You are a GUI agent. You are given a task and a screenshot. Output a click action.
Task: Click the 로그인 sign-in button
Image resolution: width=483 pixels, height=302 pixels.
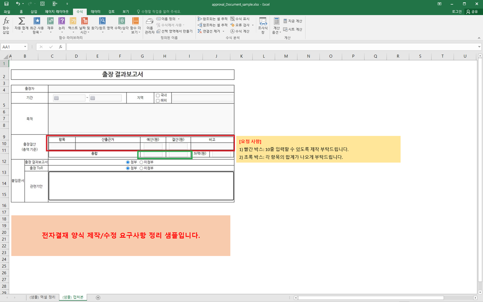(x=456, y=12)
